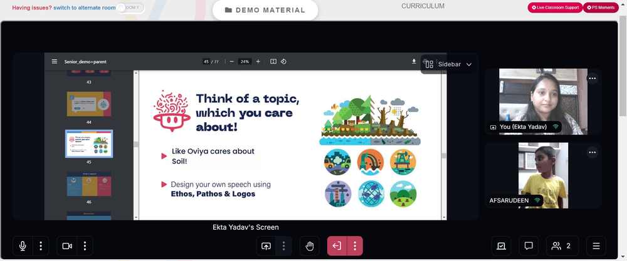Screen dimensions: 627x261
Task: Show the participants list
Action: point(562,246)
